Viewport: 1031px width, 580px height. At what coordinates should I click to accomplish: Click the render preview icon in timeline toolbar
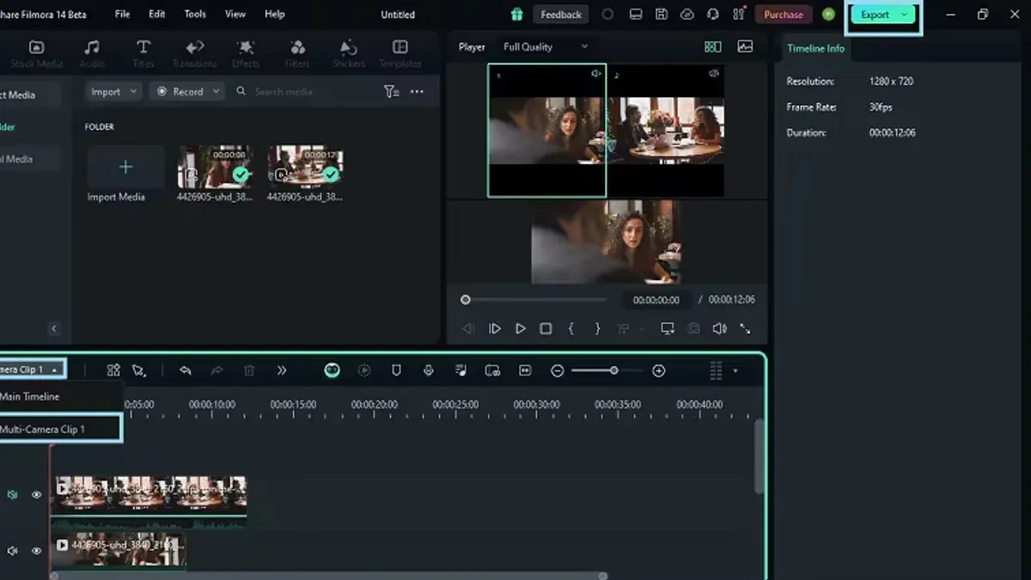(364, 370)
